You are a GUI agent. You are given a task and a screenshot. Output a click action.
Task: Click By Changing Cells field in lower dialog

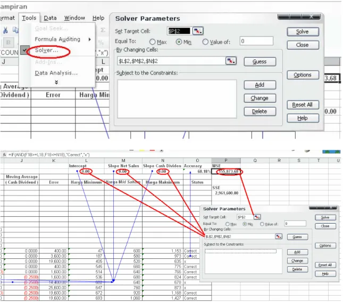click(x=240, y=236)
